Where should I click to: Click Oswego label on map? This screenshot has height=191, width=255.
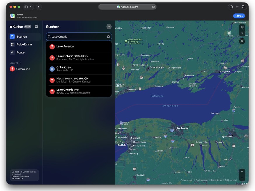[x=214, y=113]
